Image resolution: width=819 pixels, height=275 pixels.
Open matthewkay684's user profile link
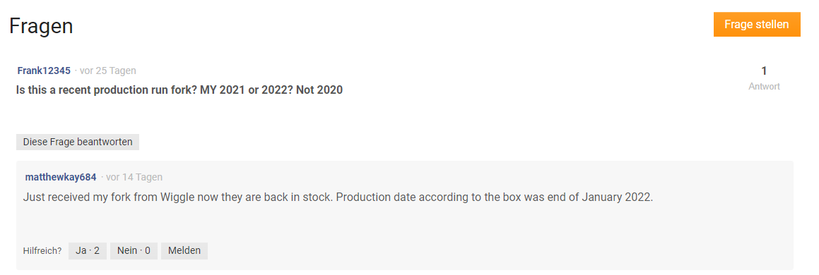[61, 177]
